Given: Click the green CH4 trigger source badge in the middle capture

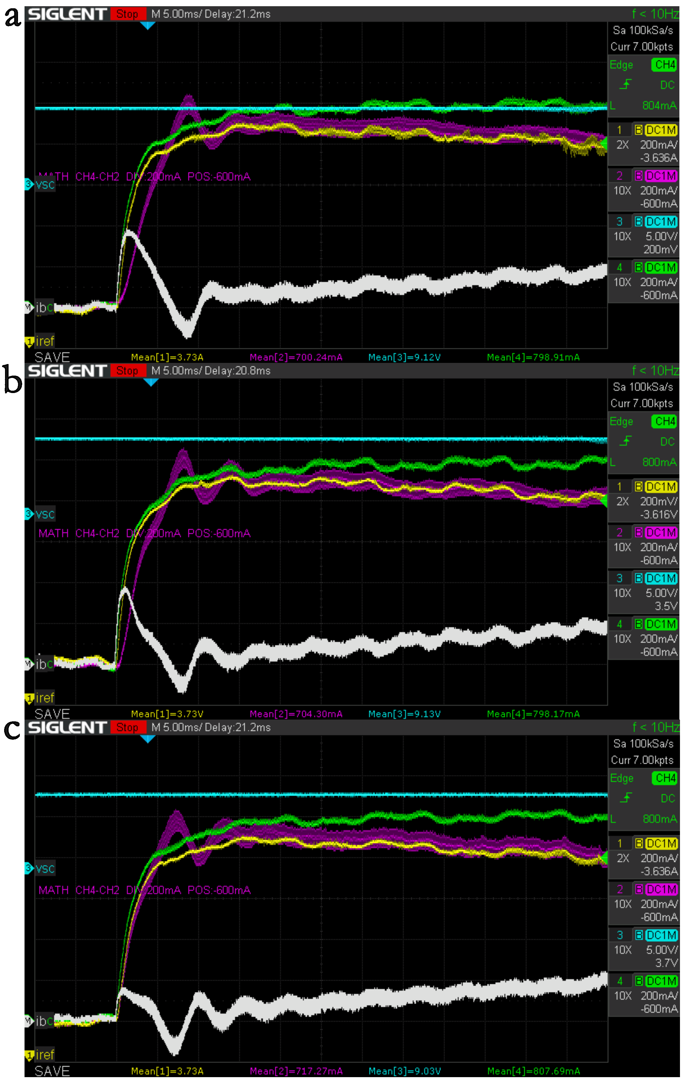Looking at the screenshot, I should click(x=664, y=421).
